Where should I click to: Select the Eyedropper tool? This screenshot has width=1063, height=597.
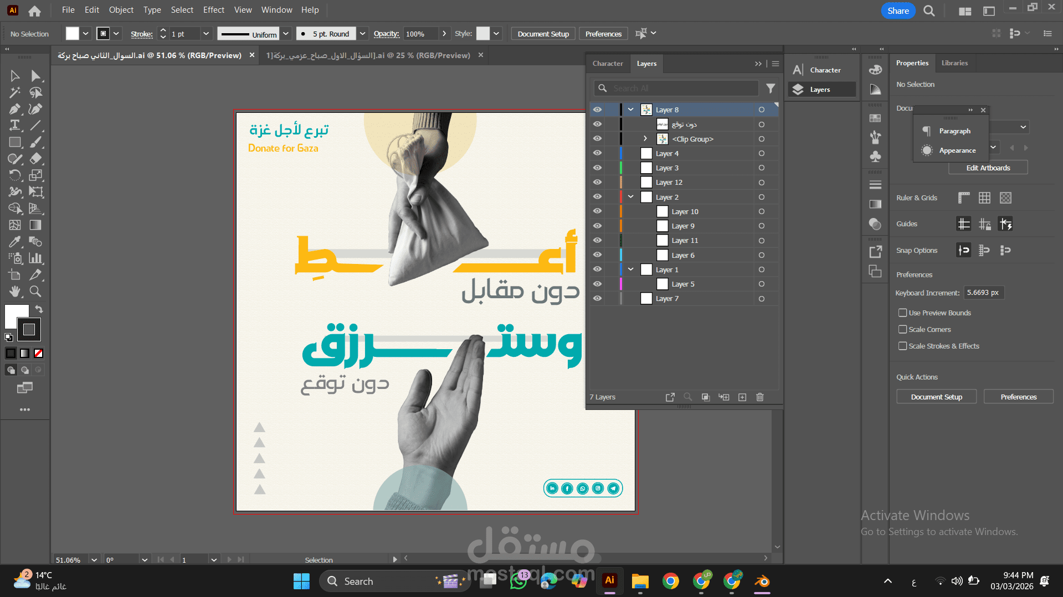[x=15, y=242]
